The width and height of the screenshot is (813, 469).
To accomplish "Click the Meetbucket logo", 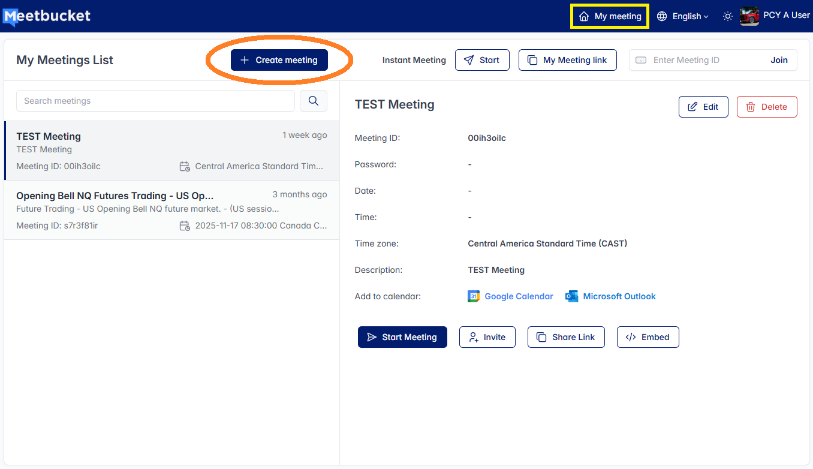I will coord(47,16).
